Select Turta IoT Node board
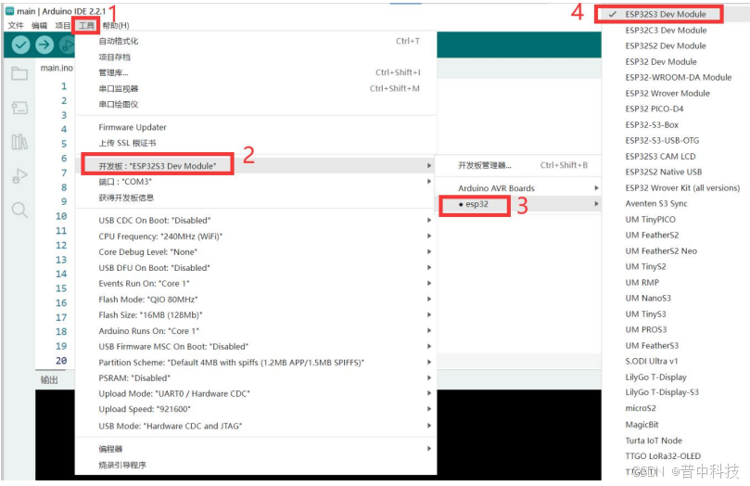Screen dimensions: 750x486 click(x=676, y=441)
